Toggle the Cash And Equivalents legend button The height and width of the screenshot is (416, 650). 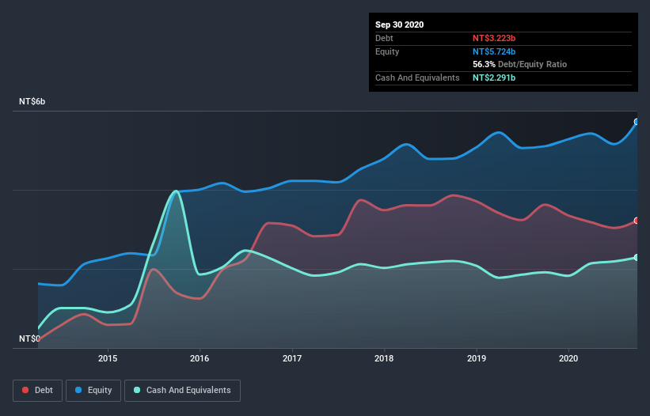click(182, 391)
